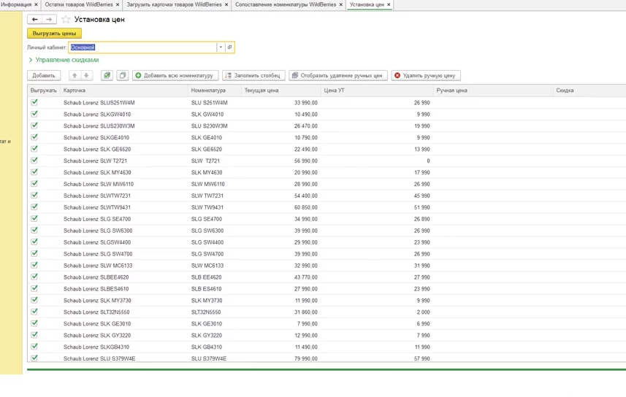The height and width of the screenshot is (397, 626).
Task: Go back with the left arrow button
Action: point(35,19)
